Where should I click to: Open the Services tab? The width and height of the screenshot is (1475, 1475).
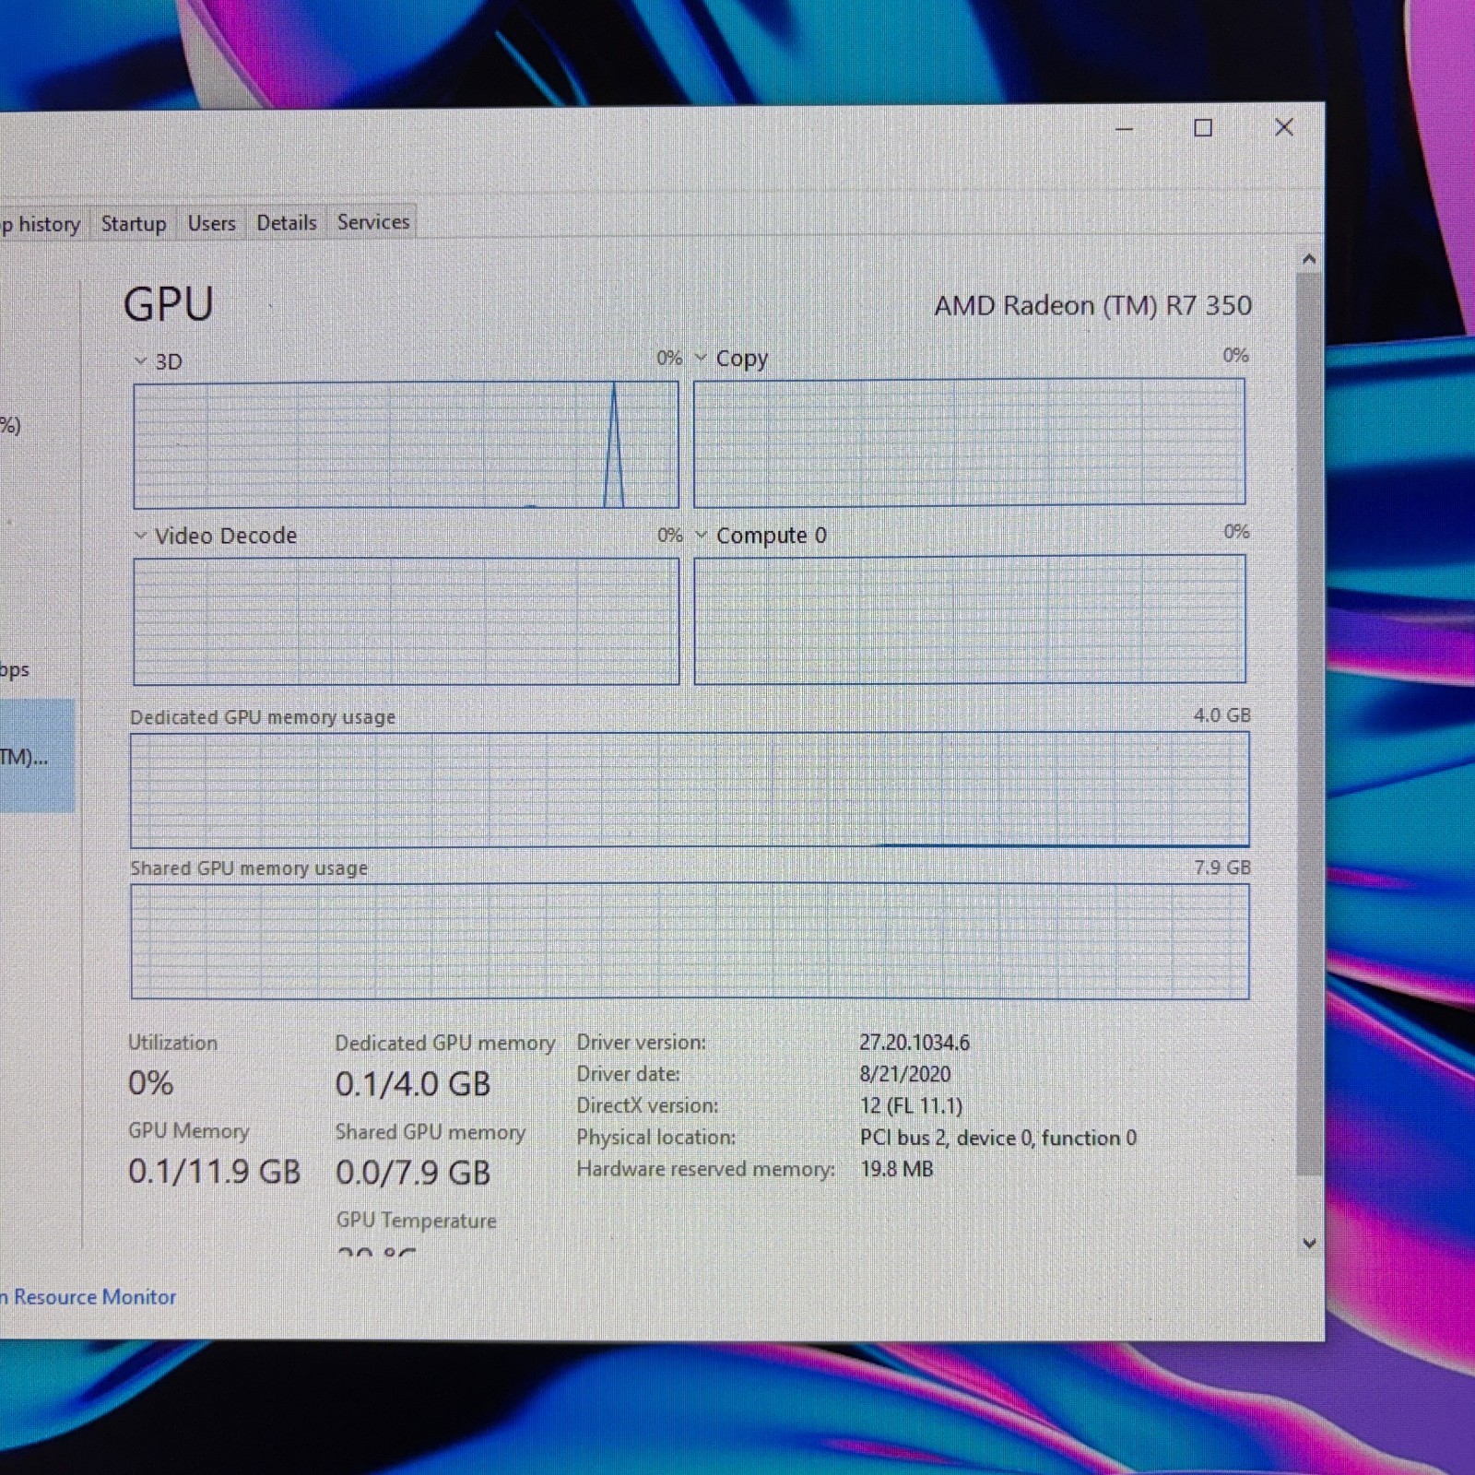point(372,221)
